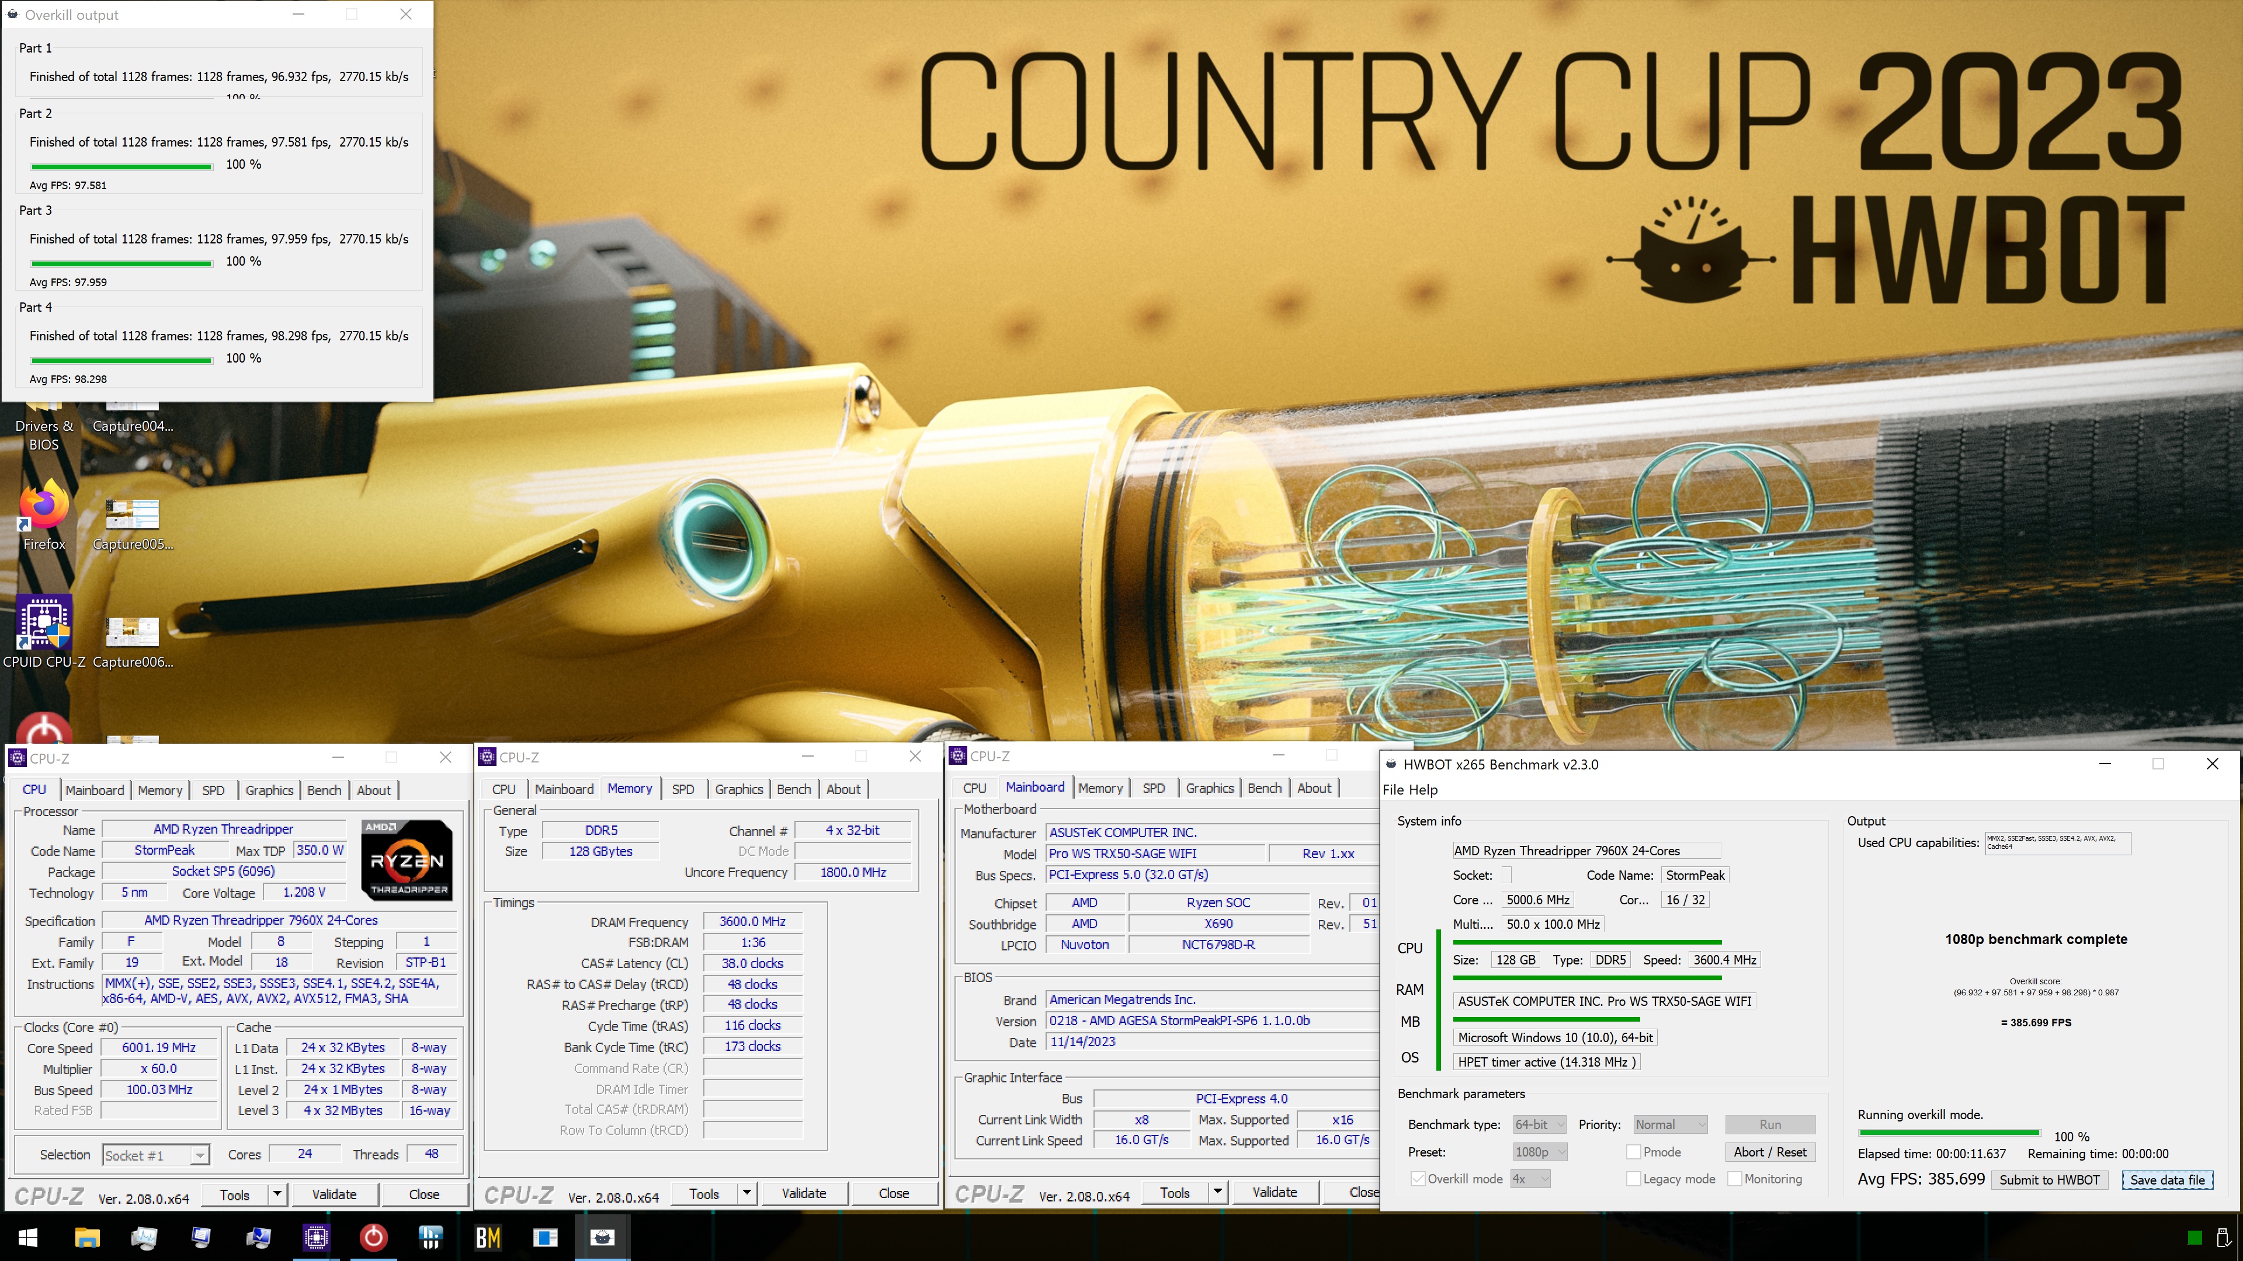Switch to SPD tab in Memory CPU-Z window
This screenshot has height=1261, width=2243.
tap(683, 789)
